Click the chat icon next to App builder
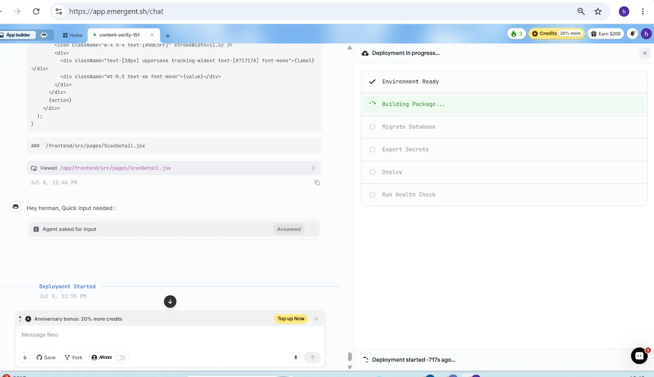Screen dimensions: 654x377 (44, 35)
